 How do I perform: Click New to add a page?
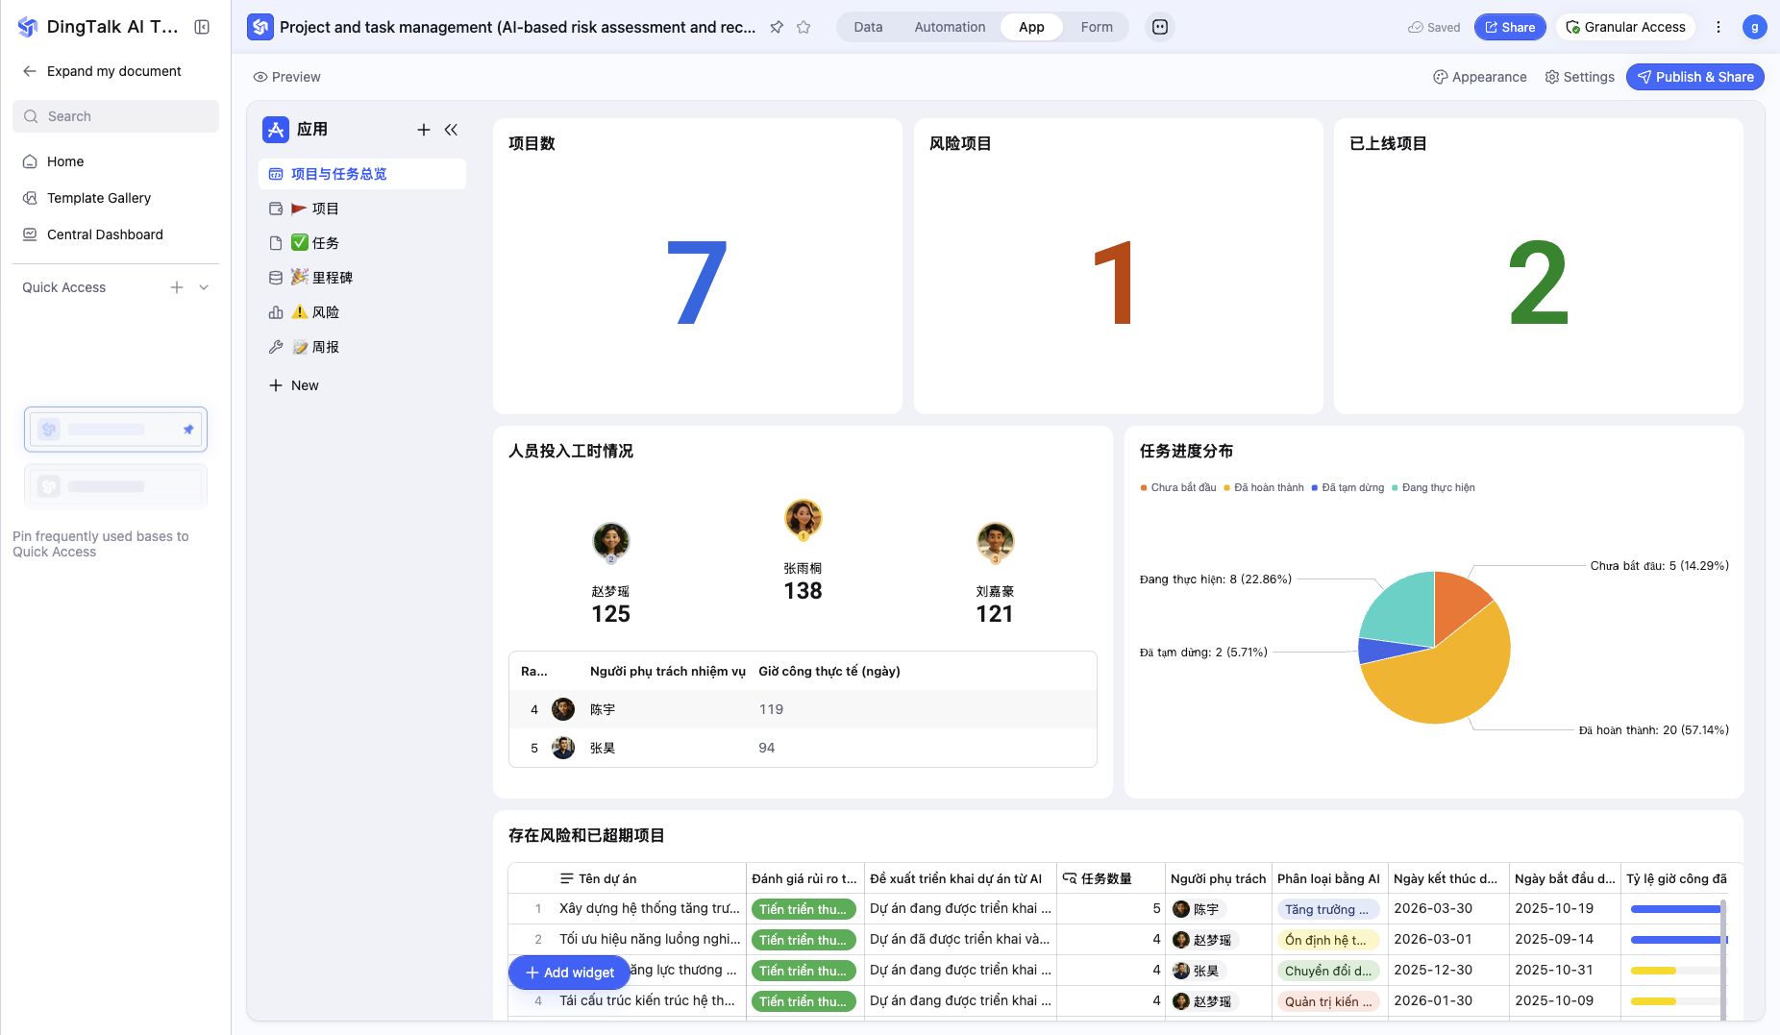tap(293, 385)
